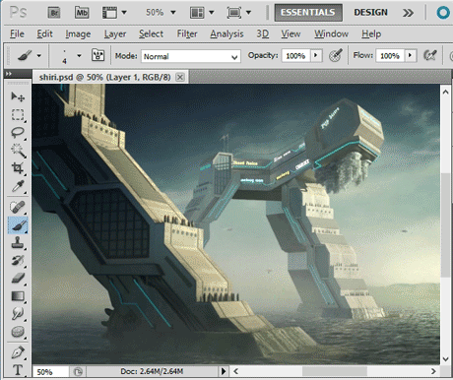This screenshot has height=380, width=453.
Task: Select the History Brush tool
Action: pyautogui.click(x=18, y=261)
